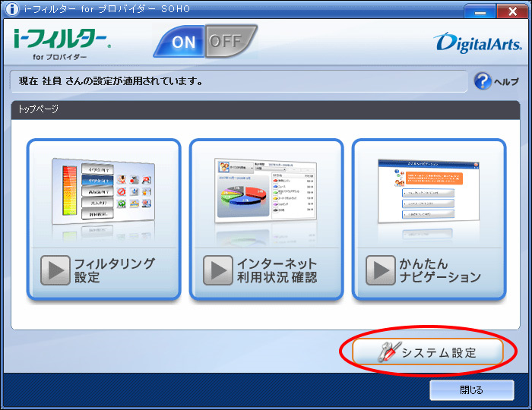532x410 pixels.
Task: Click the Digital Arts logo
Action: coord(476,43)
